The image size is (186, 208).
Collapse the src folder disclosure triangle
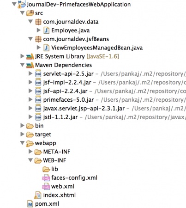point(23,13)
